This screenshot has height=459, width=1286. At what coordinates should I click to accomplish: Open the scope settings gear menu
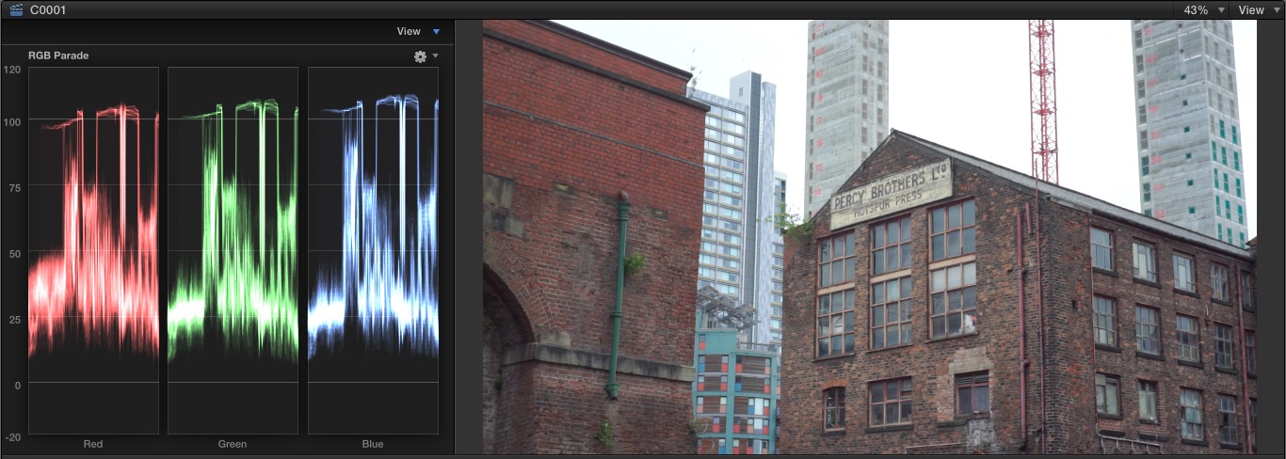click(x=426, y=56)
